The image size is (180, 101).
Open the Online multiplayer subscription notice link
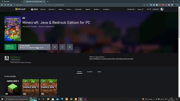(111, 59)
